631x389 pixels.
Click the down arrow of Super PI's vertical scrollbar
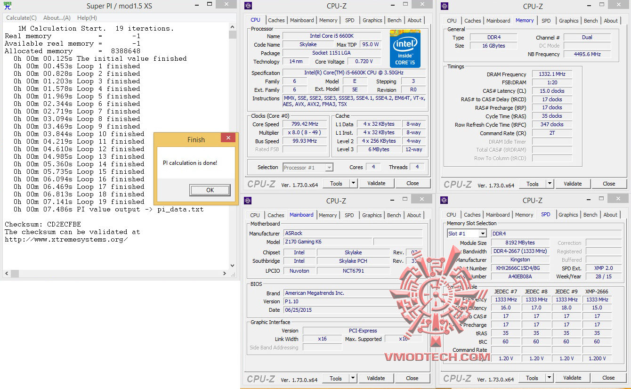coord(232,266)
